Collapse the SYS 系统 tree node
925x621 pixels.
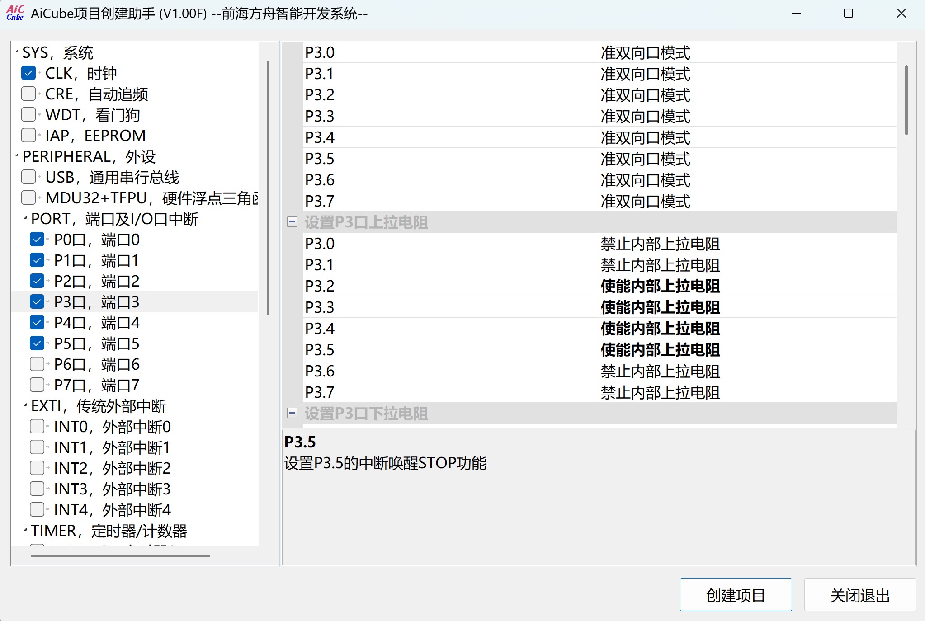tap(17, 52)
